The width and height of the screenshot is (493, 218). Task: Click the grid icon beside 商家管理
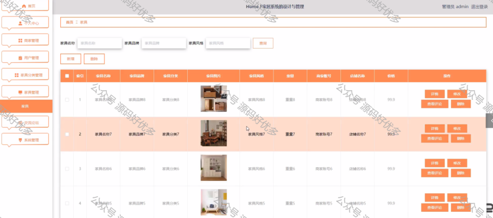[20, 41]
